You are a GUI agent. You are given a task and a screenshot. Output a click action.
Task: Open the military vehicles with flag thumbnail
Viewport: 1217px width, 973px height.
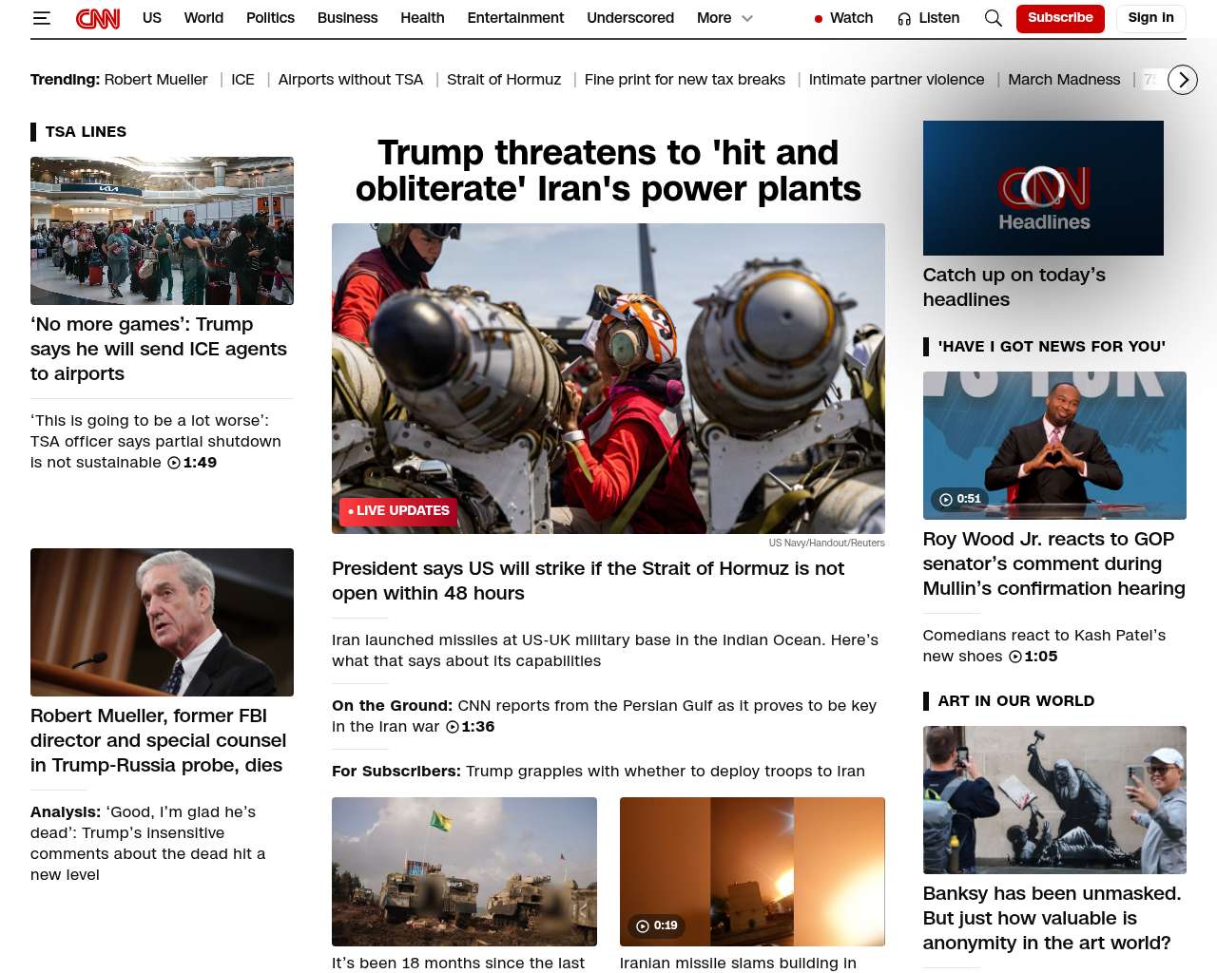[x=464, y=871]
